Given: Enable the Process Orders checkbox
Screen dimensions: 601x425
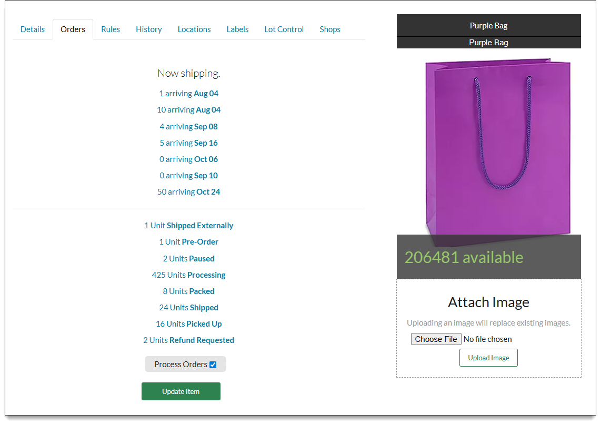Looking at the screenshot, I should 213,363.
